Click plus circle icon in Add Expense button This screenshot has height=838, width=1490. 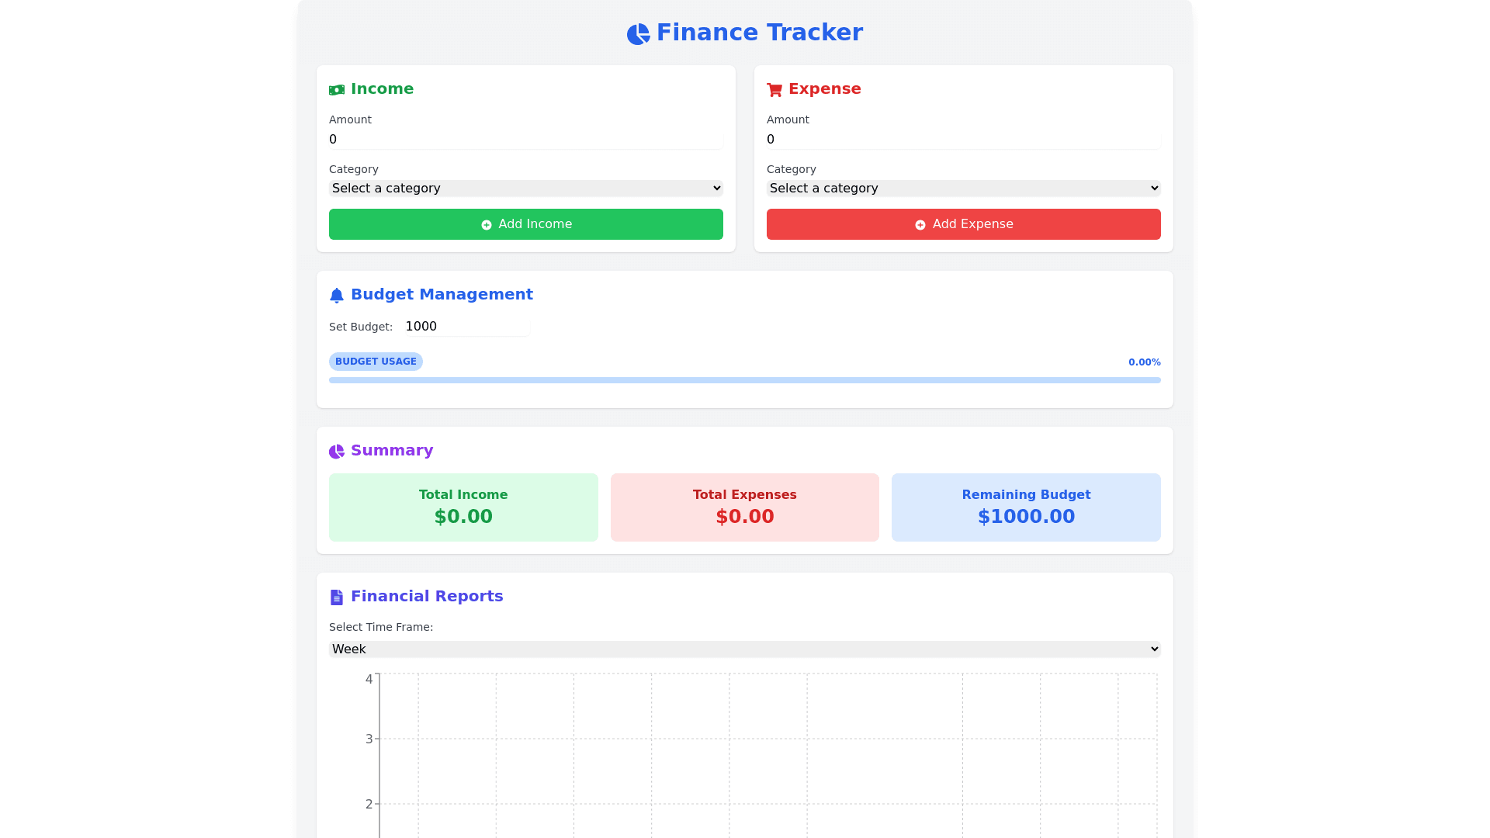point(920,225)
